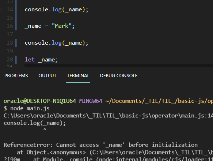Image resolution: width=213 pixels, height=161 pixels.
Task: Click line number 20 in the gutter
Action: pyautogui.click(x=10, y=60)
